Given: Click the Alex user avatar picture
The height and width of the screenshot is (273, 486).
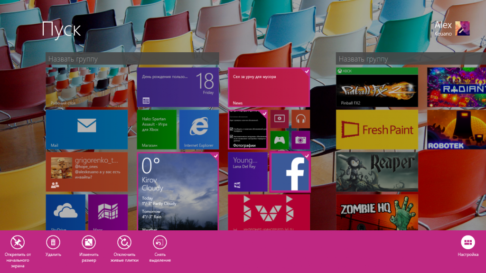Looking at the screenshot, I should (462, 28).
